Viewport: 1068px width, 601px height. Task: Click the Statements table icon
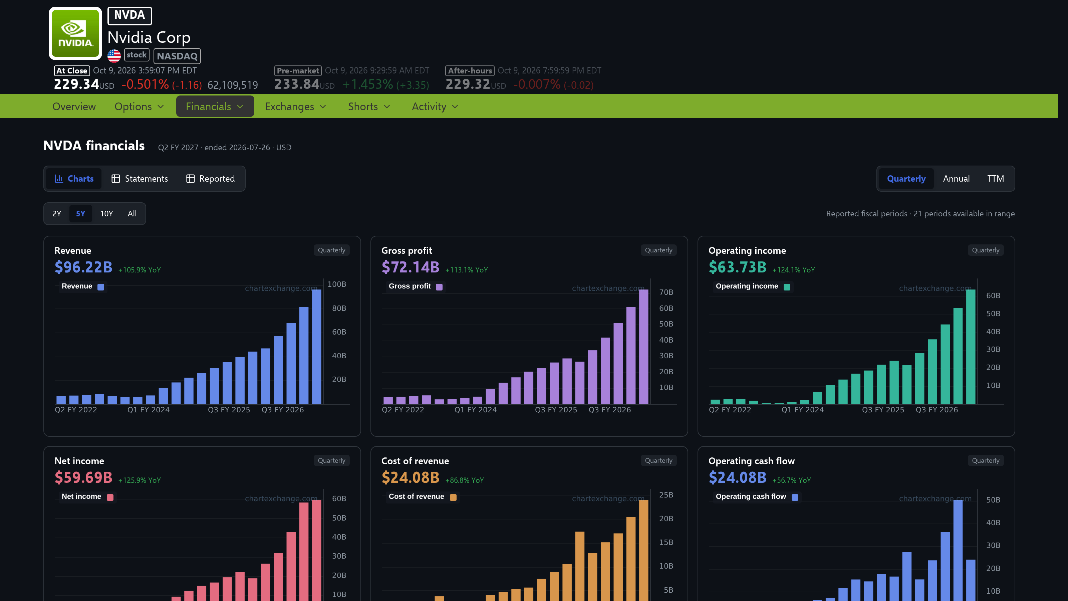pyautogui.click(x=116, y=179)
